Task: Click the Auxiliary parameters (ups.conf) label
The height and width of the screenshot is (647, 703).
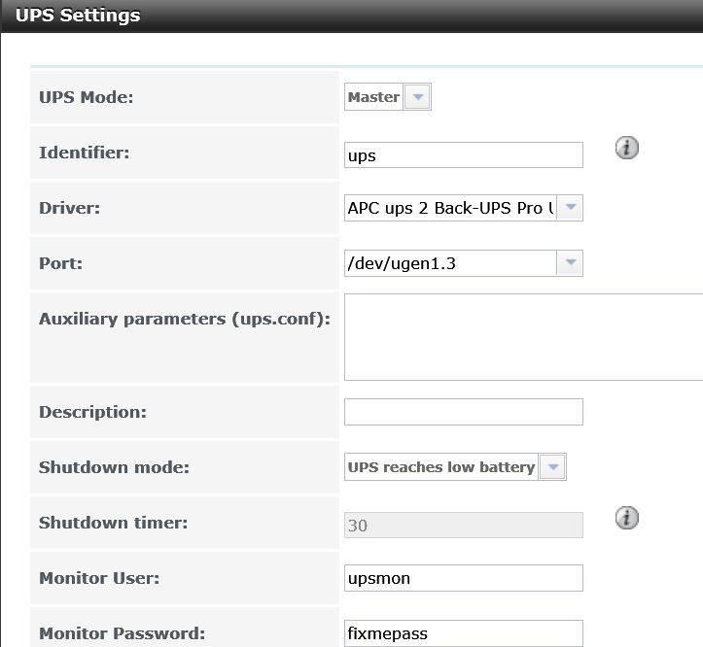Action: (x=185, y=319)
